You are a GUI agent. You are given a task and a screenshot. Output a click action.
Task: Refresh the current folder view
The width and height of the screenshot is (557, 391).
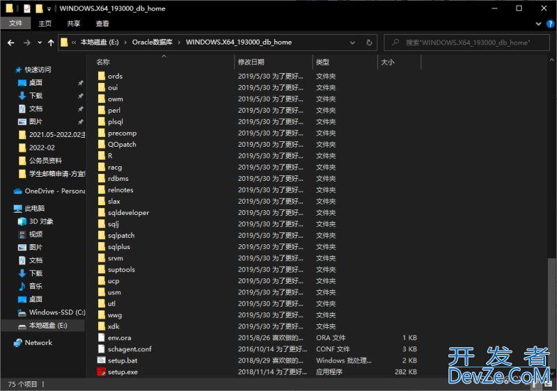pos(369,42)
